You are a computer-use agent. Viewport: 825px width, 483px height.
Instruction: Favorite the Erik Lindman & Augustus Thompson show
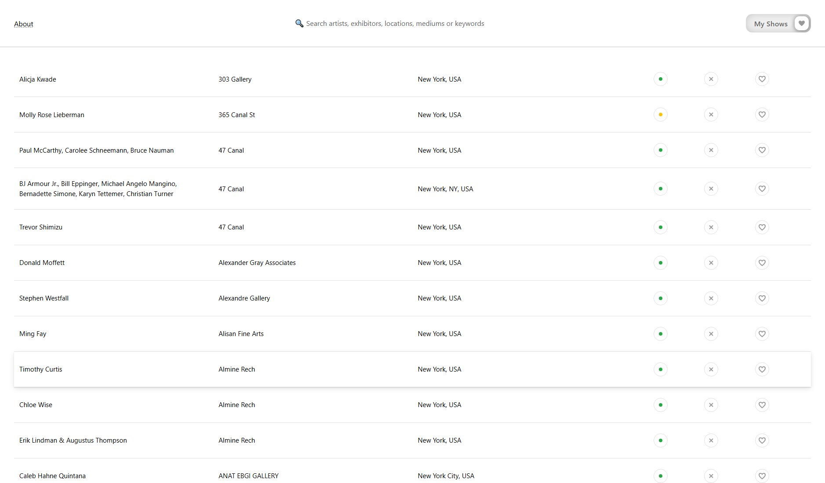762,440
